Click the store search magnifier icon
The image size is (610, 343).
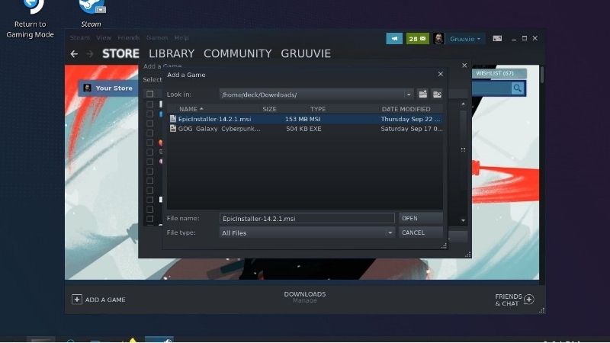[x=518, y=88]
